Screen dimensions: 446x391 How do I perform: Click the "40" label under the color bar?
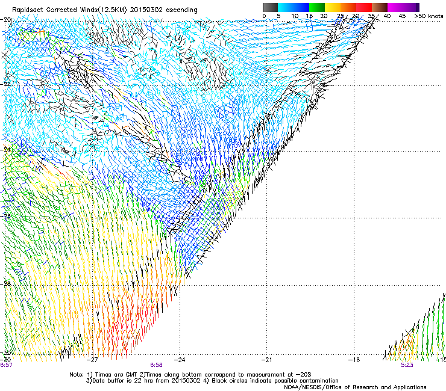[387, 16]
